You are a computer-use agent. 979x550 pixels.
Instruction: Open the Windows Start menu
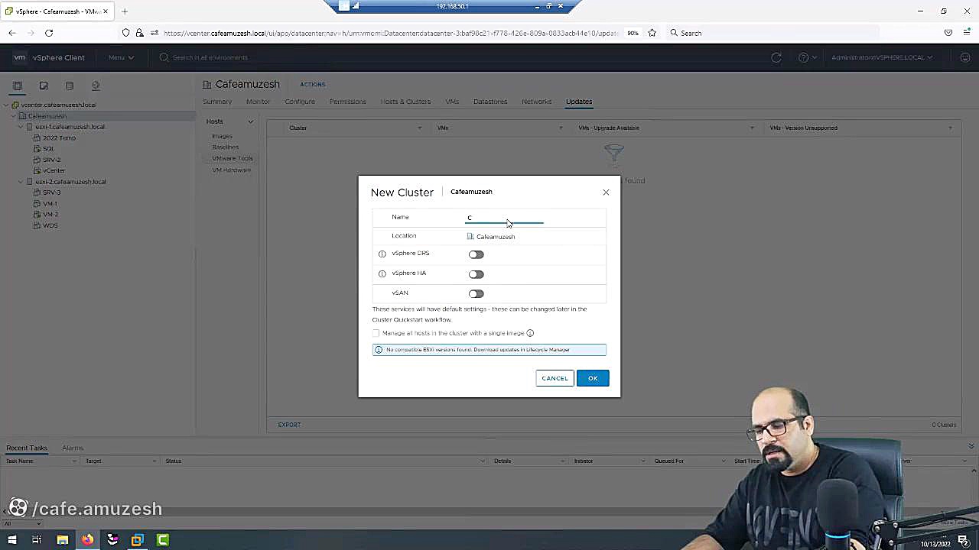pos(11,540)
